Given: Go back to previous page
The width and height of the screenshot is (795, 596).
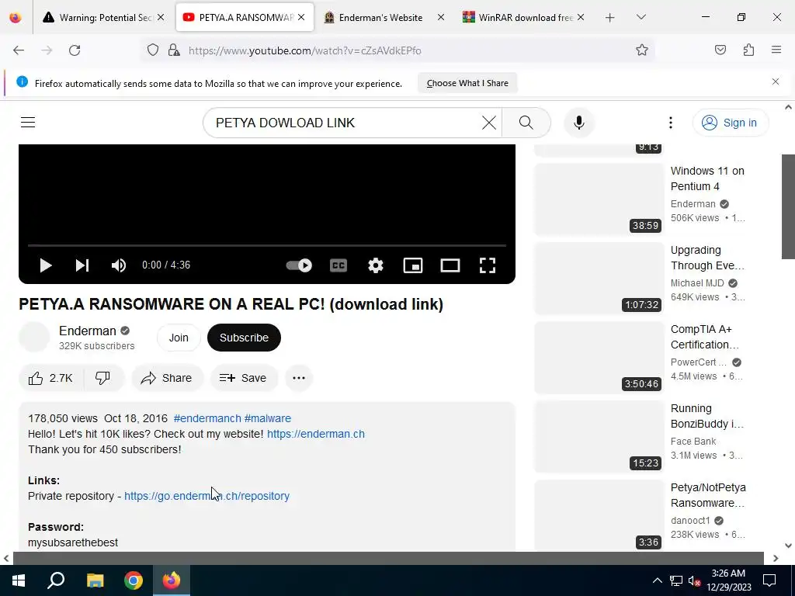Looking at the screenshot, I should [19, 50].
